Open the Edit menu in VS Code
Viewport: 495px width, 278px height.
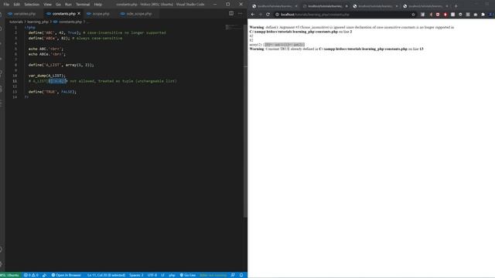click(17, 5)
